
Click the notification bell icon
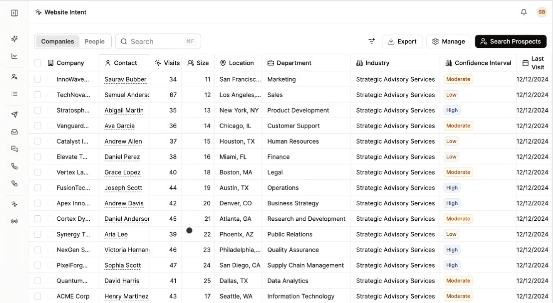pos(524,12)
